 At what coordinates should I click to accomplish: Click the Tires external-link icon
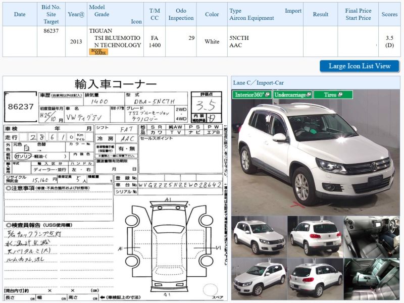[340, 94]
